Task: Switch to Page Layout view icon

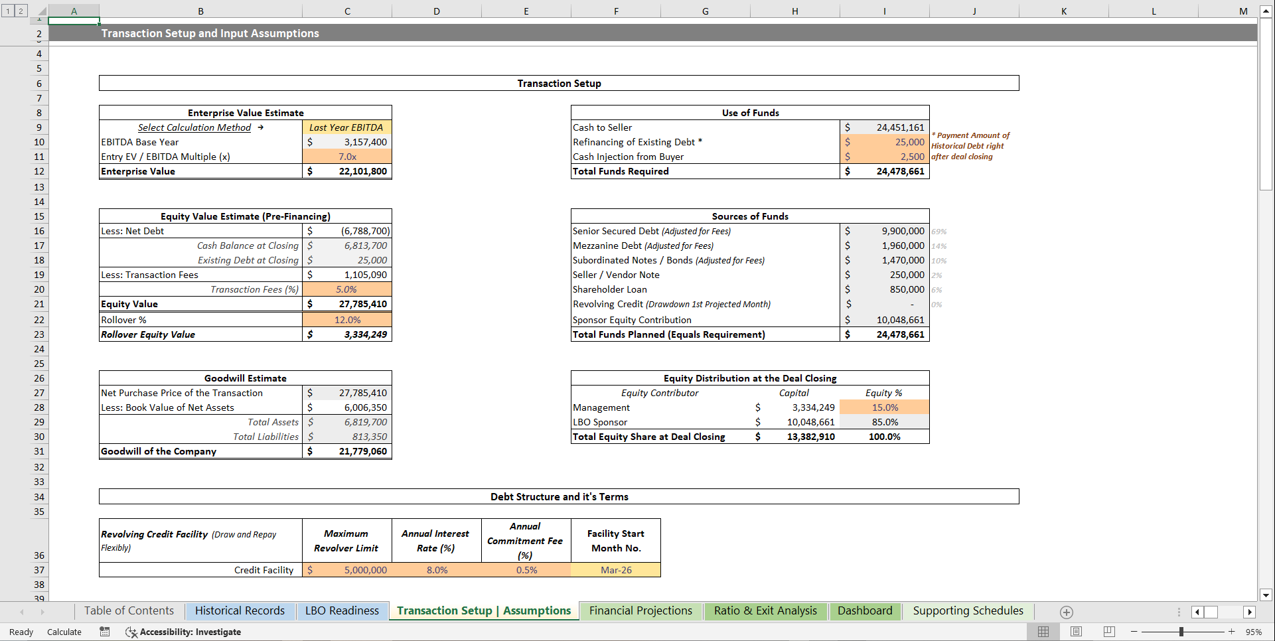Action: [1075, 632]
